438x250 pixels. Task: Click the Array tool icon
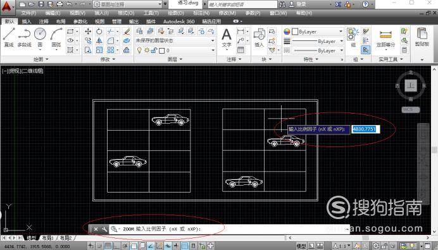pos(111,50)
